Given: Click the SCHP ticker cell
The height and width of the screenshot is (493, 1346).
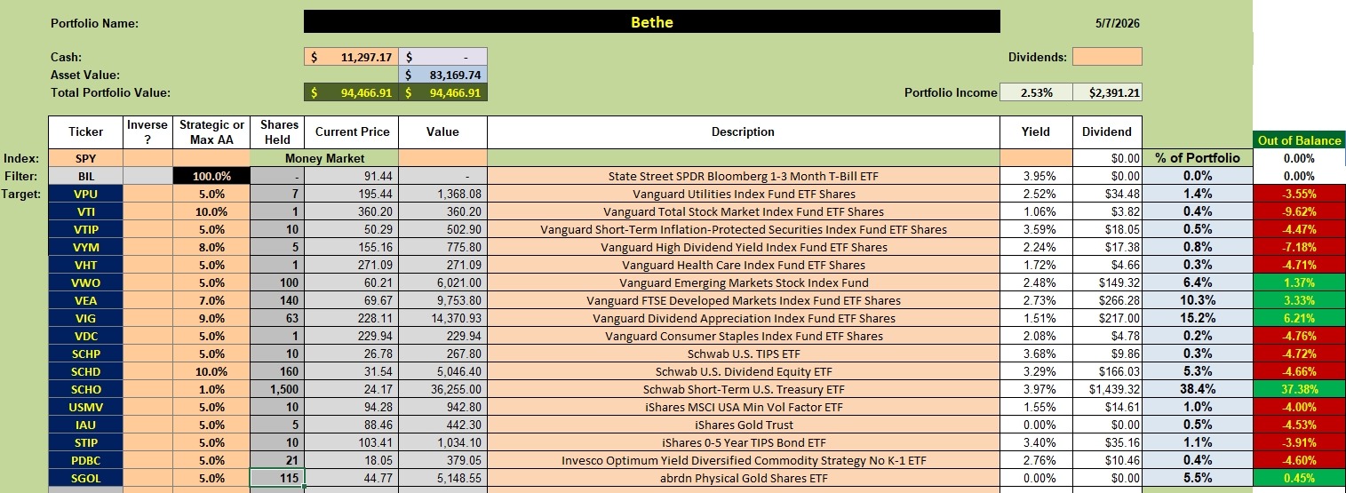Looking at the screenshot, I should point(86,354).
